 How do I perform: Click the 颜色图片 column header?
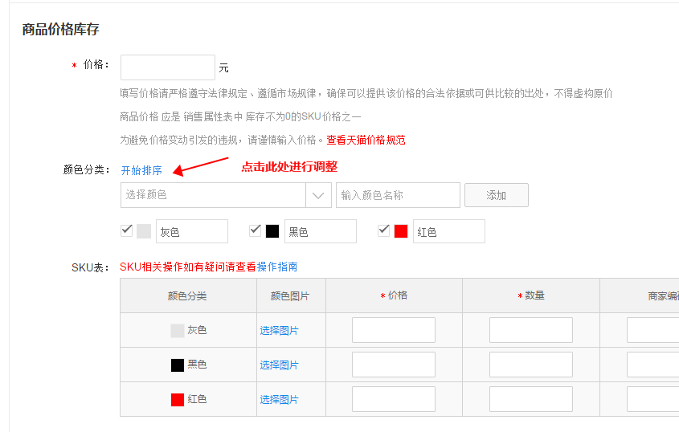tap(290, 295)
